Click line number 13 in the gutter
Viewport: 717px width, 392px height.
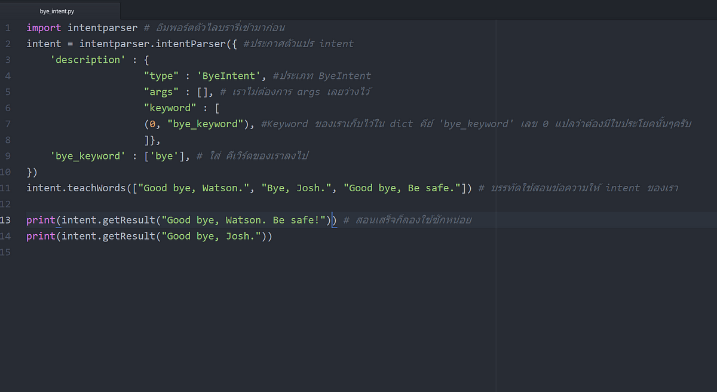[x=6, y=220]
